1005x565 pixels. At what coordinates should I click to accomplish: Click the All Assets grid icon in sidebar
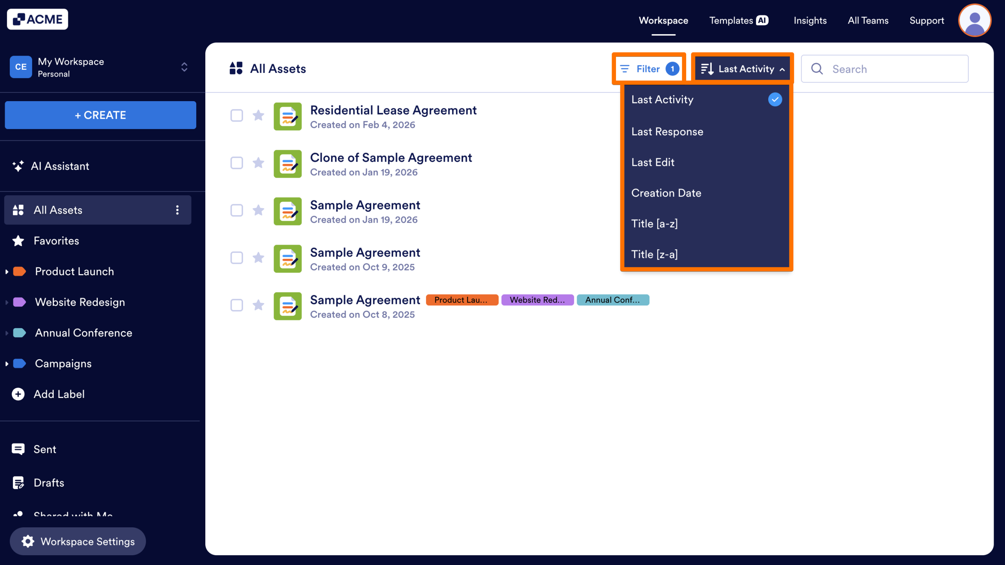point(18,210)
